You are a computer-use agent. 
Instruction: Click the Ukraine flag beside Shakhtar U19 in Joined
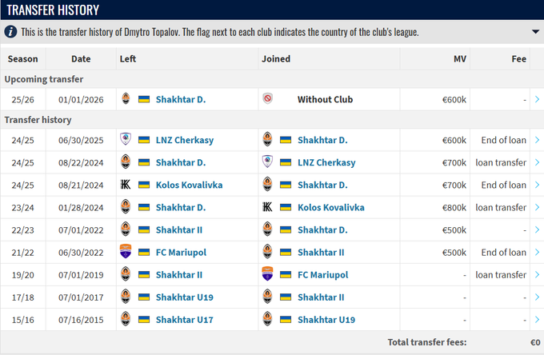tap(285, 319)
